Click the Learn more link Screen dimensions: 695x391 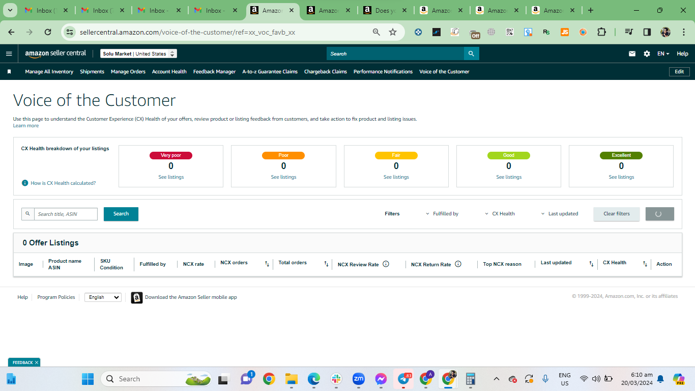pos(26,126)
